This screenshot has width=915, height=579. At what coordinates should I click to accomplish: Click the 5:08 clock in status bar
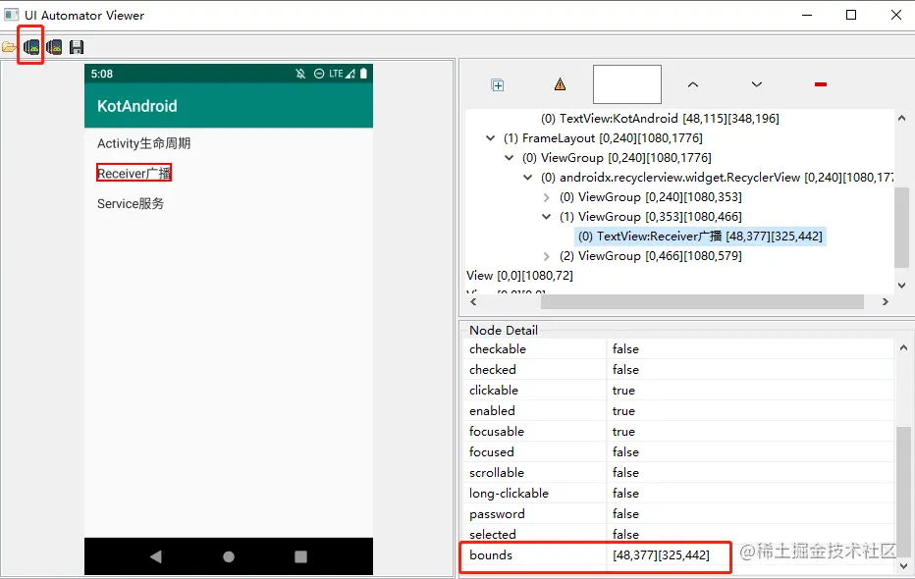(101, 74)
